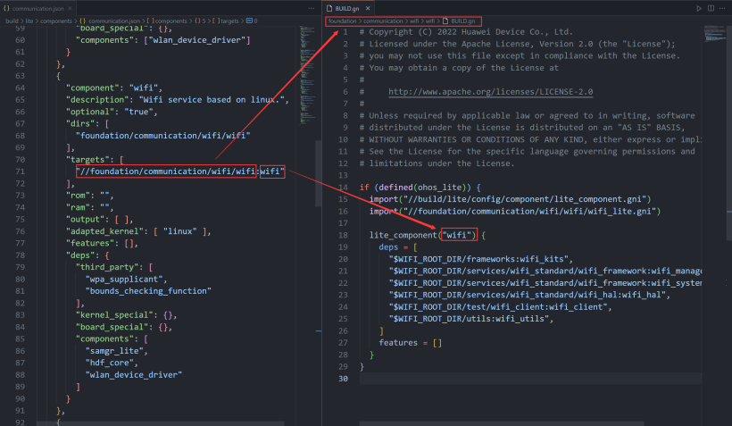This screenshot has height=426, width=732.
Task: Click the frameworks:wifi_kits dependency
Action: coord(481,259)
